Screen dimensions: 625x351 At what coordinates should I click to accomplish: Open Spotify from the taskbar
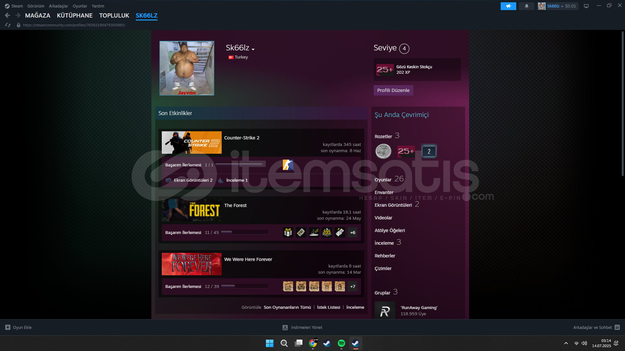[x=341, y=343]
